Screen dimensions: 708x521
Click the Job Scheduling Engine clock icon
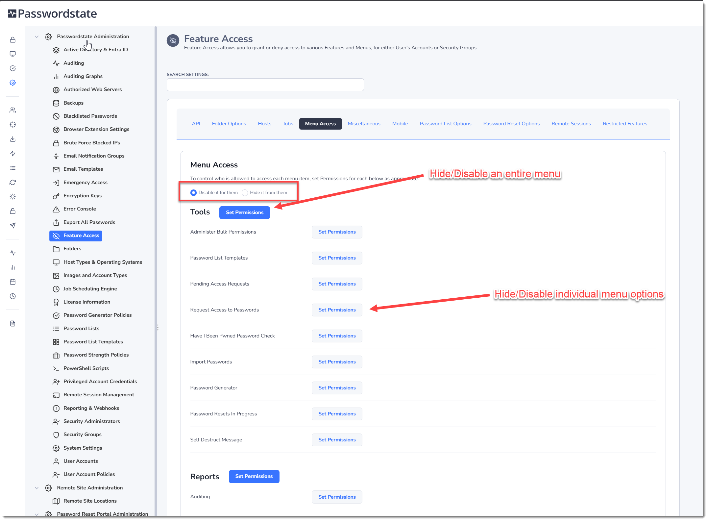click(x=56, y=289)
